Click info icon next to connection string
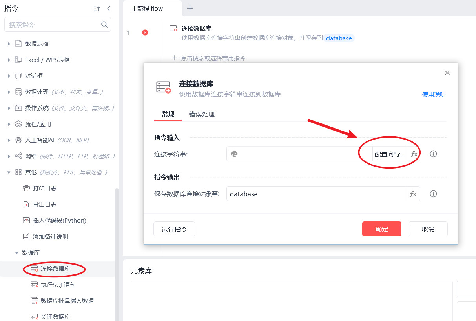The image size is (476, 321). [x=433, y=154]
